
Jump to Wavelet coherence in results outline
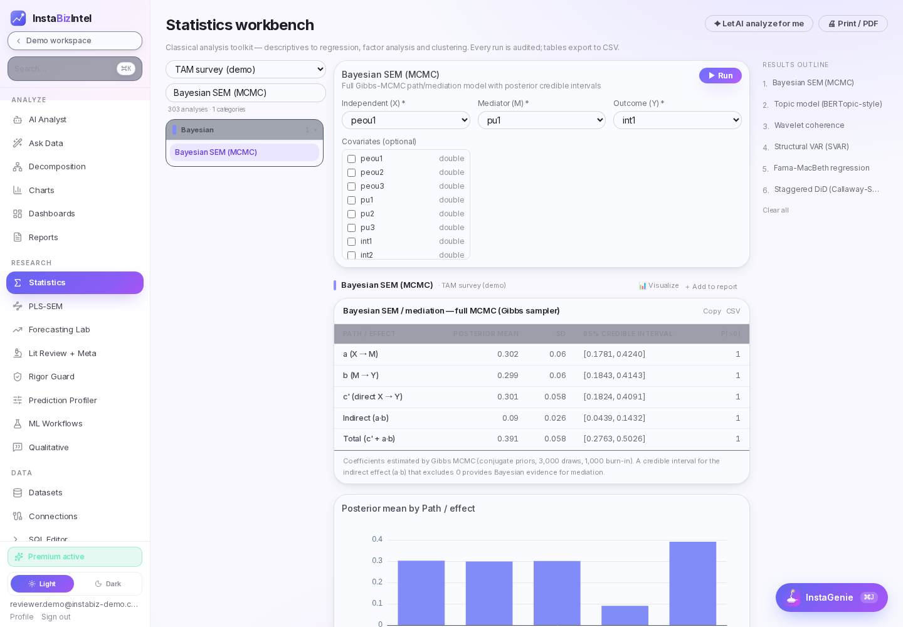[809, 125]
